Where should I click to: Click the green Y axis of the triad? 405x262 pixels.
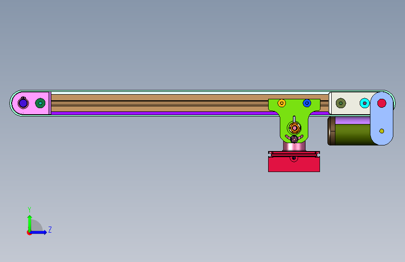[x=30, y=223]
